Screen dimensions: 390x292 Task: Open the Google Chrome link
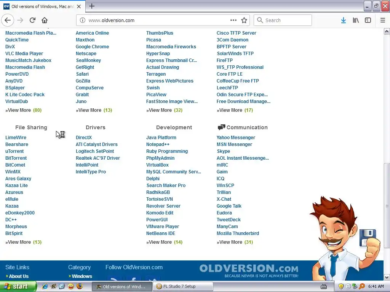[92, 46]
